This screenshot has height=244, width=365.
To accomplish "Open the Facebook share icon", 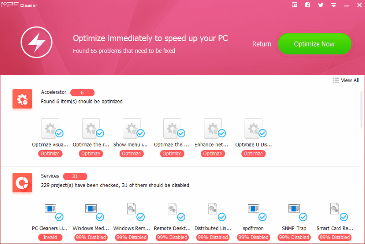I will tap(308, 5).
